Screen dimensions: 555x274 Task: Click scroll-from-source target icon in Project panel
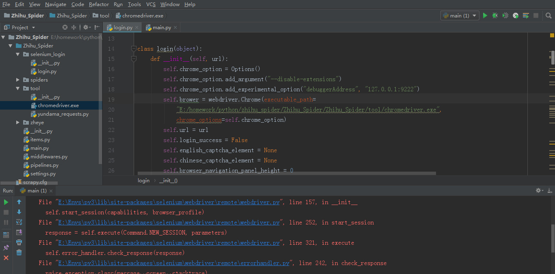pyautogui.click(x=65, y=27)
